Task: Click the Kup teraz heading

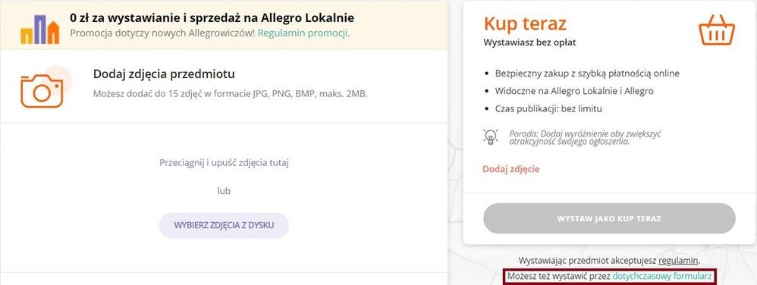Action: pyautogui.click(x=525, y=23)
